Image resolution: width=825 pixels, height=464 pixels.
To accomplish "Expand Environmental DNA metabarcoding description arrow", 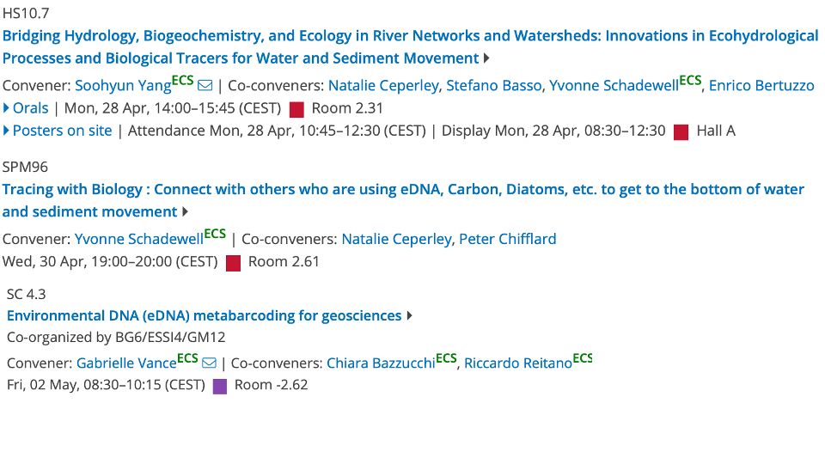I will point(409,315).
